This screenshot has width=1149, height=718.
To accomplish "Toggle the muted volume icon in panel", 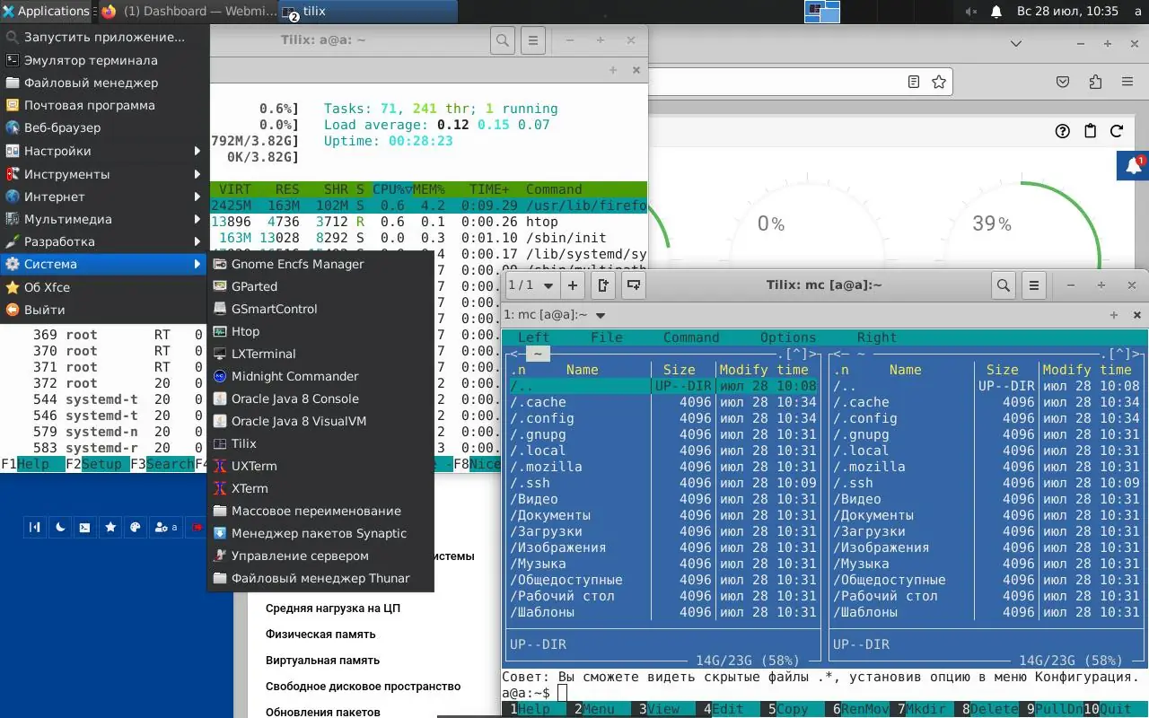I will pyautogui.click(x=970, y=12).
